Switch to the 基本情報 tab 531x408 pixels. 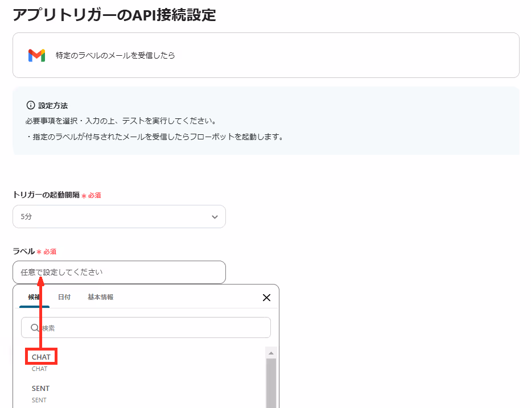pos(101,297)
